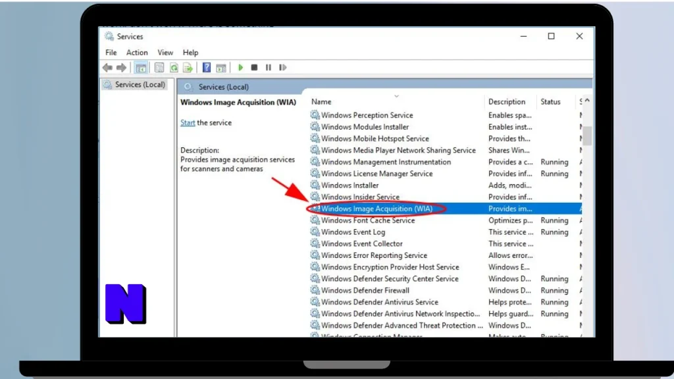The height and width of the screenshot is (379, 674).
Task: Close the Services window
Action: [x=579, y=36]
